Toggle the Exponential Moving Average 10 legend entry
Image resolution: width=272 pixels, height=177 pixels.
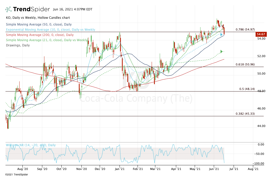tap(50, 30)
